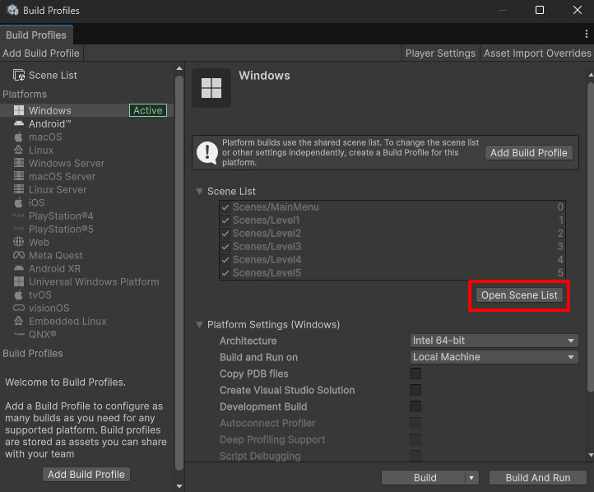The image size is (594, 492).
Task: Click the Android XR icon
Action: (19, 268)
